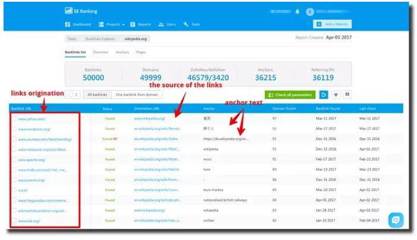The height and width of the screenshot is (240, 417).
Task: Tick the checkbox for www.yahoo.com row
Action: pyautogui.click(x=14, y=119)
